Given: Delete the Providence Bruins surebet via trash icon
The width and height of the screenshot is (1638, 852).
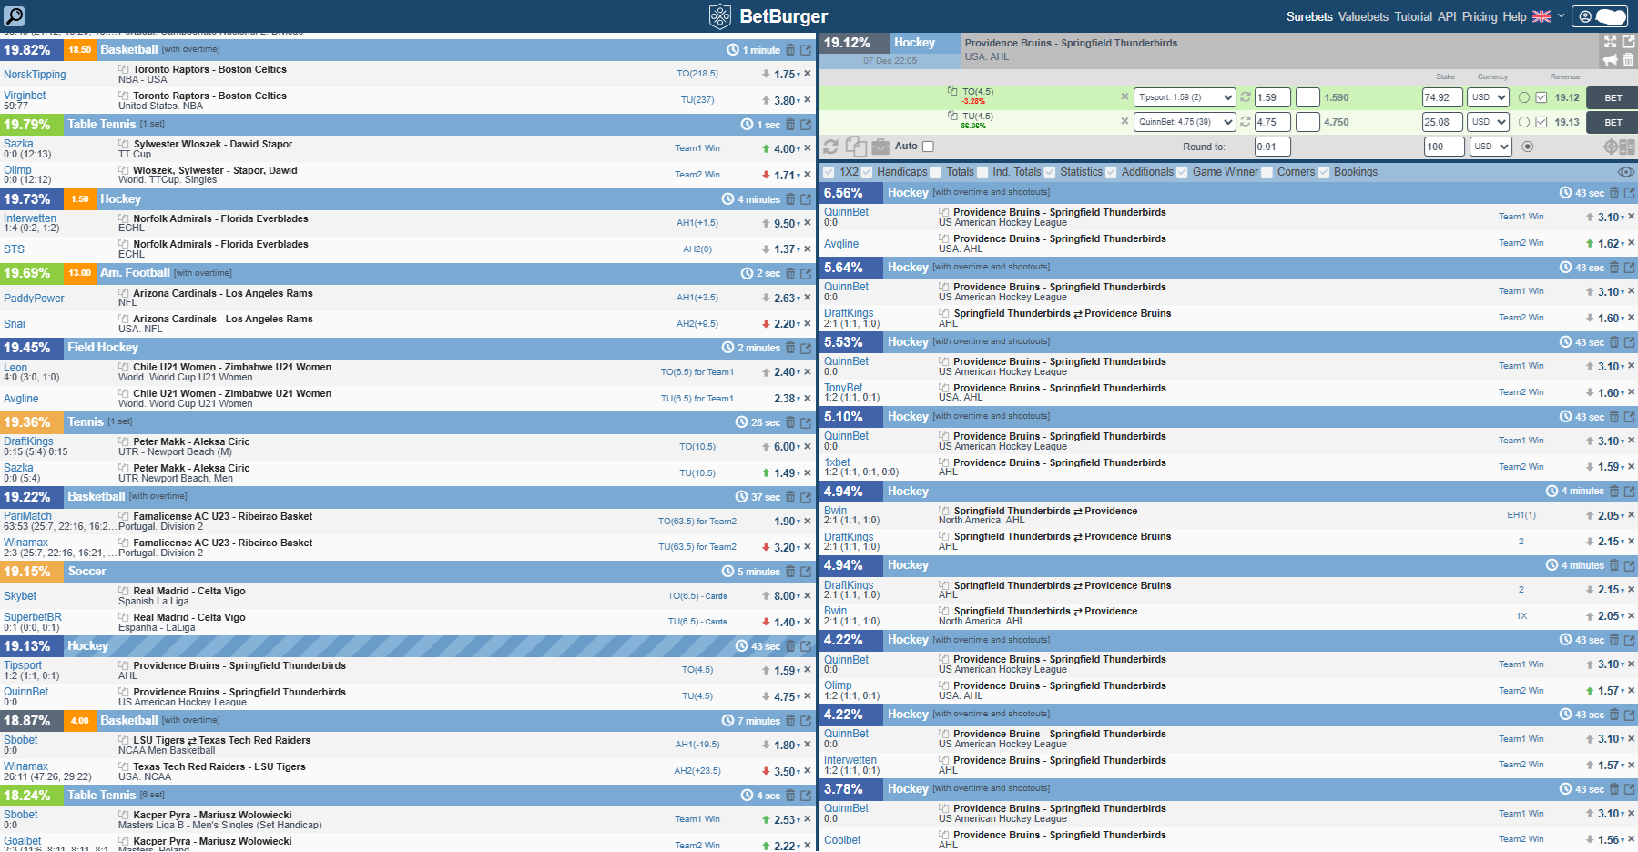Looking at the screenshot, I should pos(1629,60).
